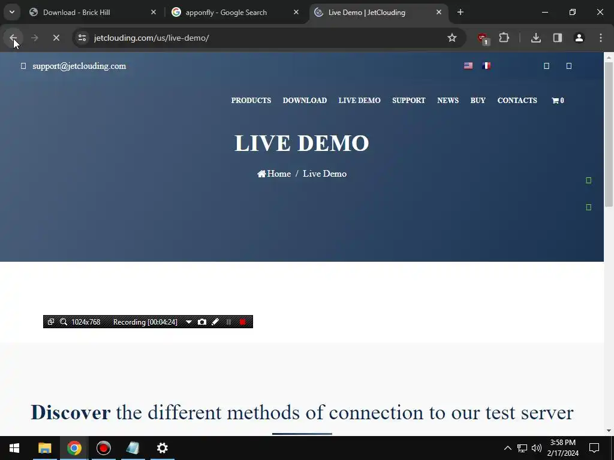Viewport: 614px width, 460px height.
Task: Pause the recording
Action: pos(228,322)
